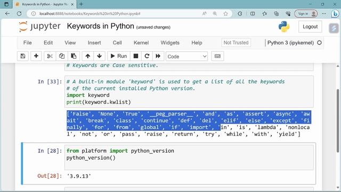Insert a cell below with plus icon
The width and height of the screenshot is (341, 192).
pos(36,56)
